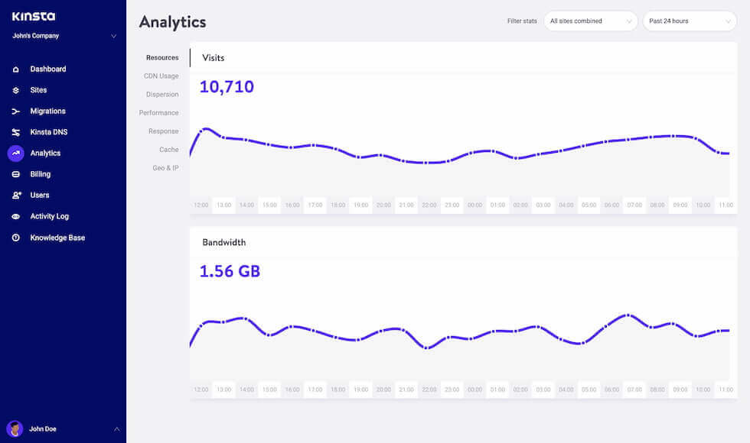Switch to the CDN Usage tab
Viewport: 750px width, 443px height.
coord(161,76)
